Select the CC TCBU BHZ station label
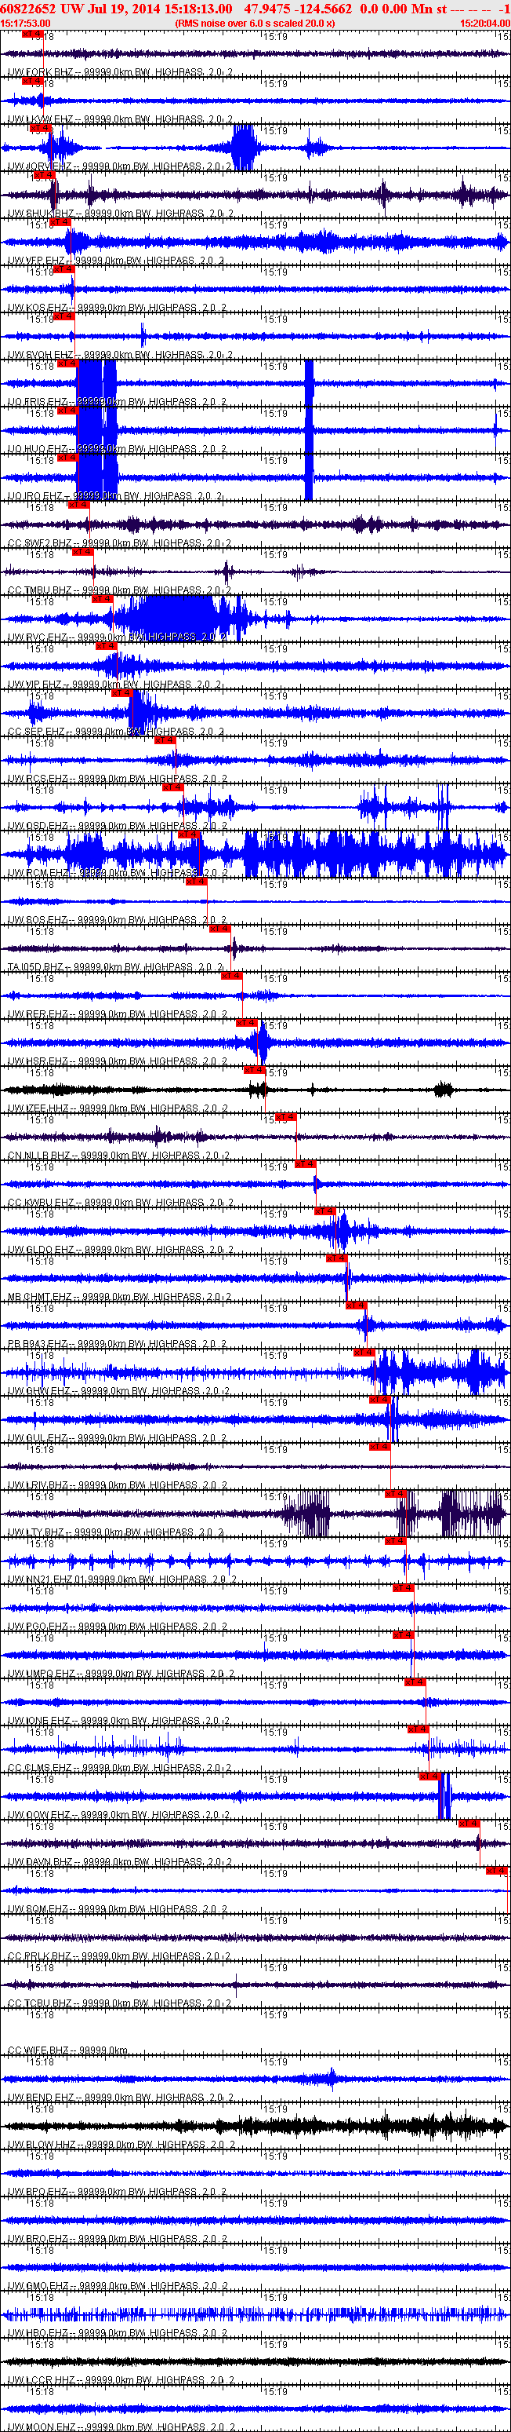The image size is (511, 2432). 120,2005
